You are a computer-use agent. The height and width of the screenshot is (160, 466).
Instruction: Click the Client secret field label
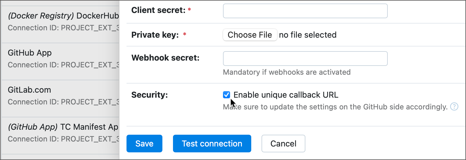tap(158, 10)
